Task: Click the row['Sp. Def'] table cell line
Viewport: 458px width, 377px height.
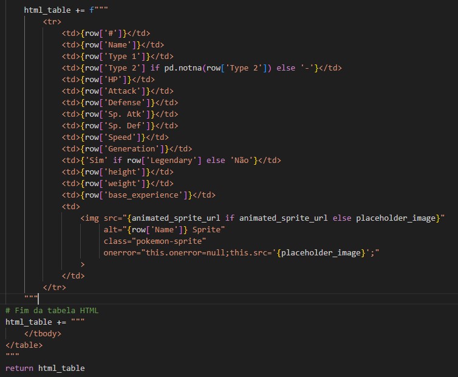Action: click(x=120, y=125)
